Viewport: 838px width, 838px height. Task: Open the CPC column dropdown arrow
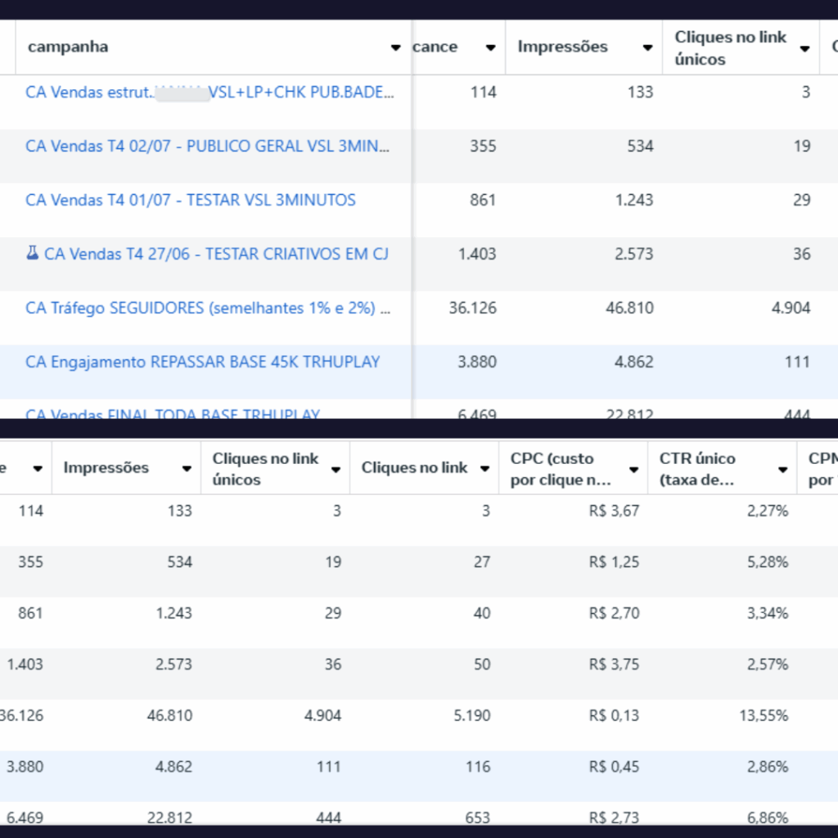click(633, 470)
